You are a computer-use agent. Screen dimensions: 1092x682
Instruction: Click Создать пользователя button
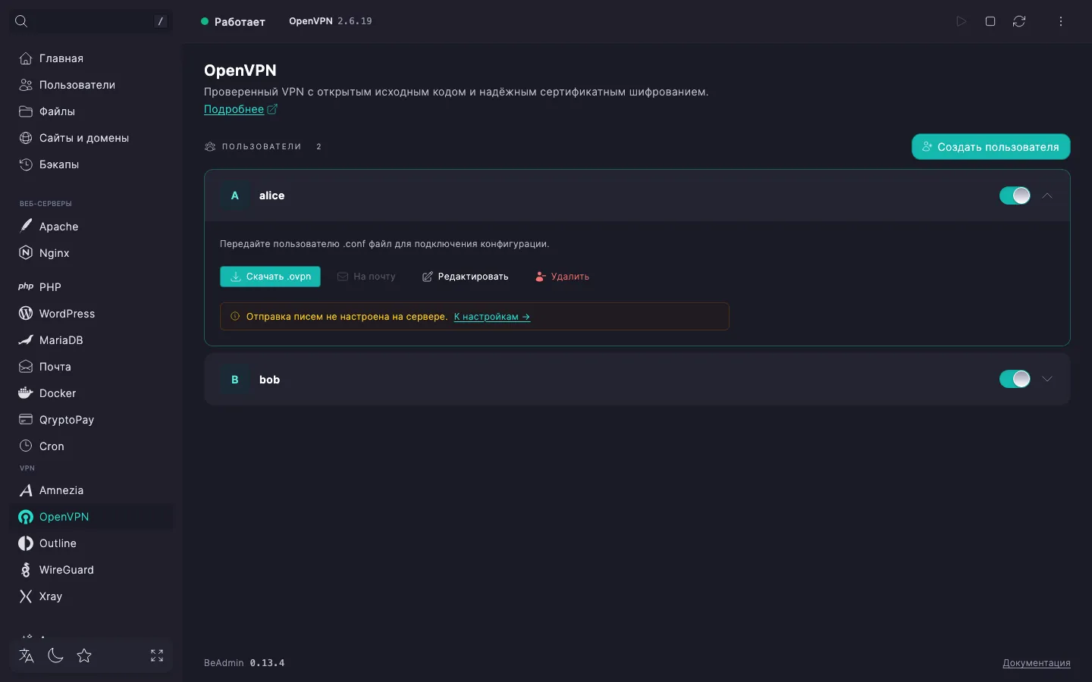pyautogui.click(x=991, y=147)
